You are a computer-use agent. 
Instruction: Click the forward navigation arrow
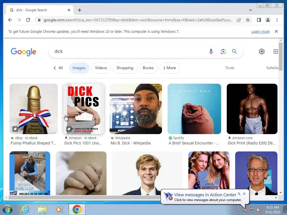(19, 20)
